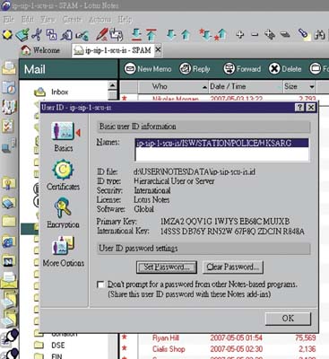This screenshot has width=329, height=359.
Task: Open the Certificates section
Action: [63, 175]
